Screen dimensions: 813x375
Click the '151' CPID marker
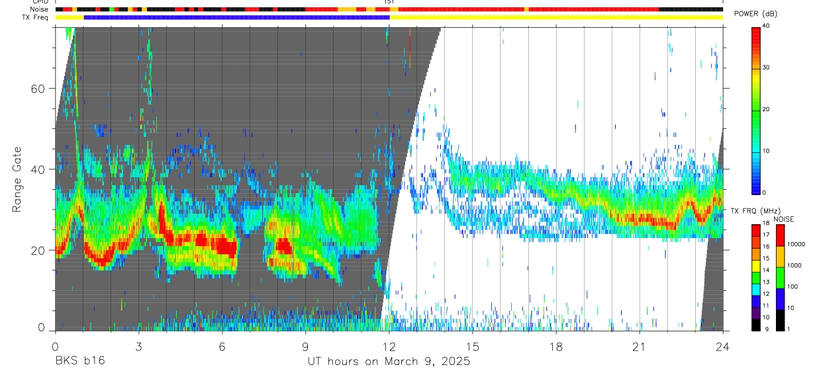pos(389,2)
